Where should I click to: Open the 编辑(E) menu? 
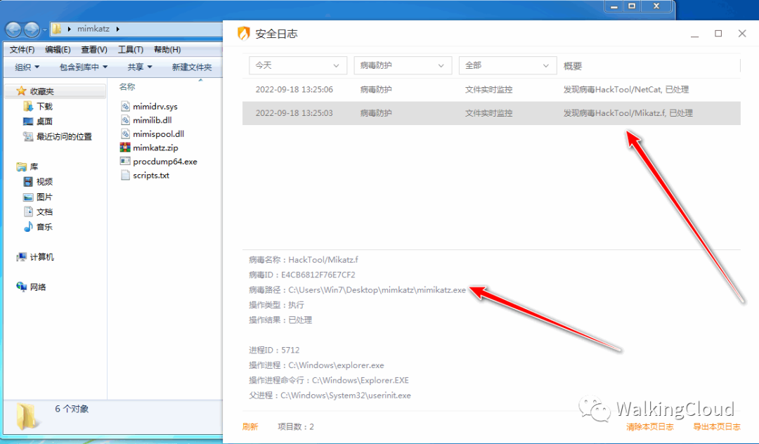[x=58, y=50]
